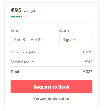The height and width of the screenshot is (111, 105).
Task: Click the half-filled fifth star
Action: pos(22,17)
